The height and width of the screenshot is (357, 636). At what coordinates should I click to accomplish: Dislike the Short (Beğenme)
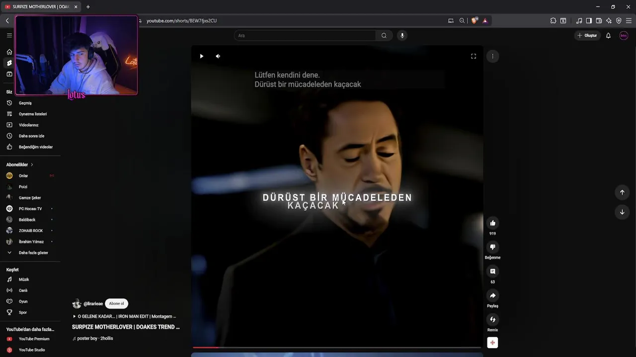pos(492,247)
